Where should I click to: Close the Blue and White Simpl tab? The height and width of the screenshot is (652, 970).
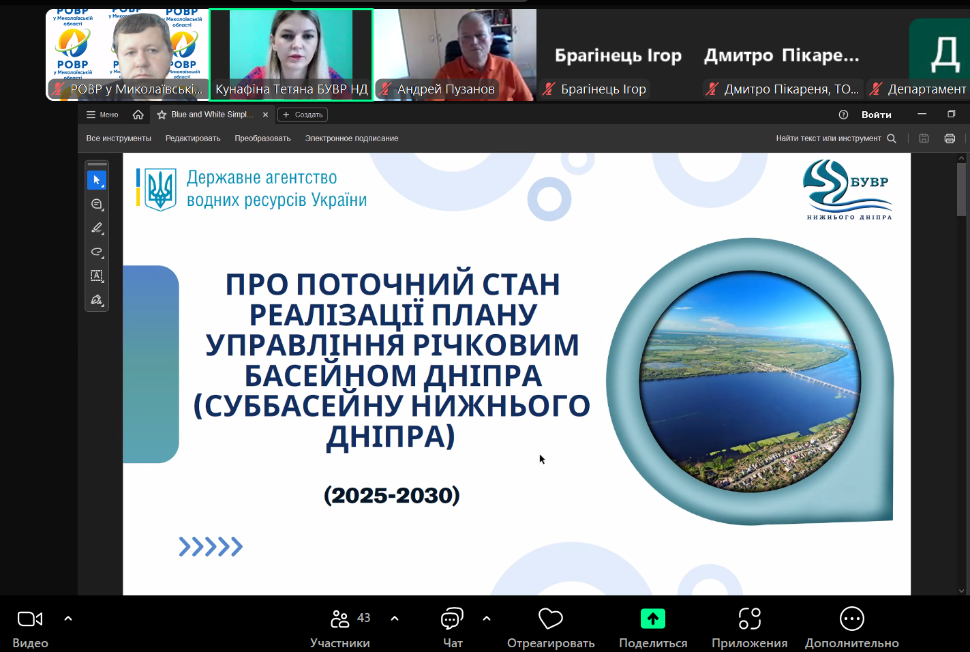tap(265, 115)
